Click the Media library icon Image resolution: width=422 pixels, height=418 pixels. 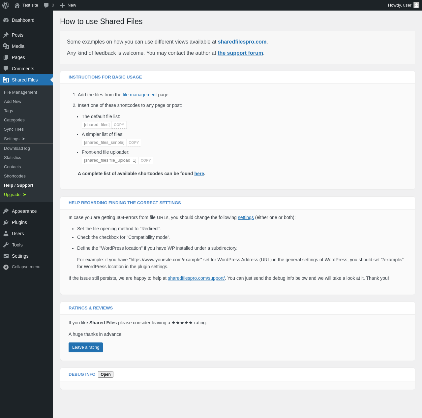point(6,46)
